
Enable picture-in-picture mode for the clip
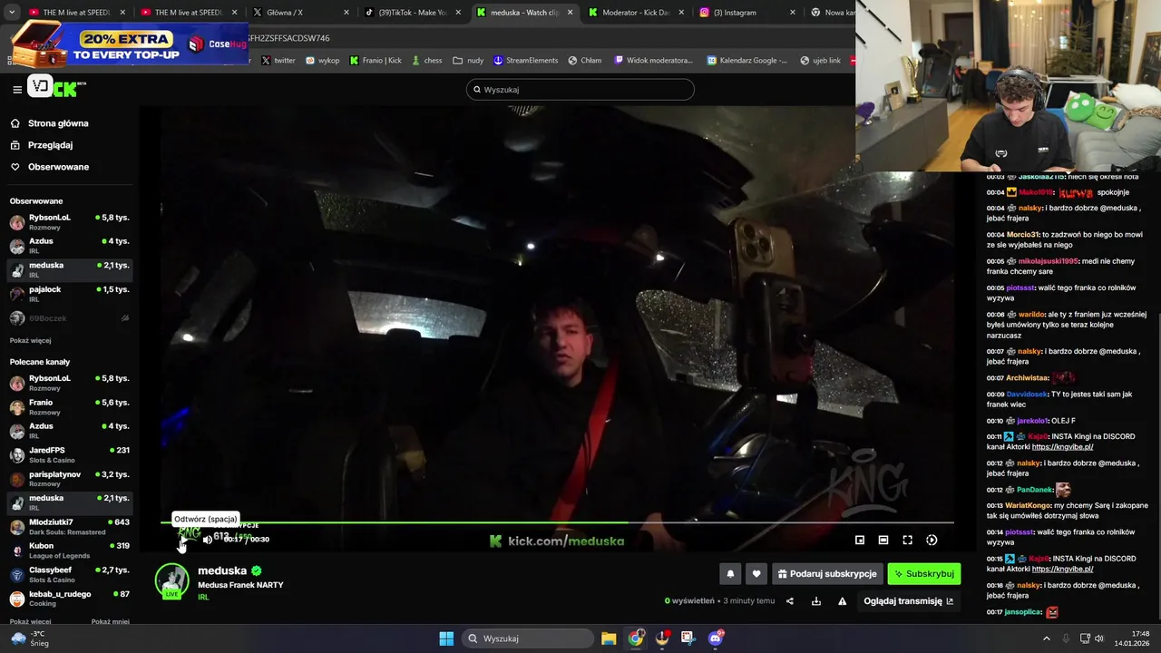point(860,540)
